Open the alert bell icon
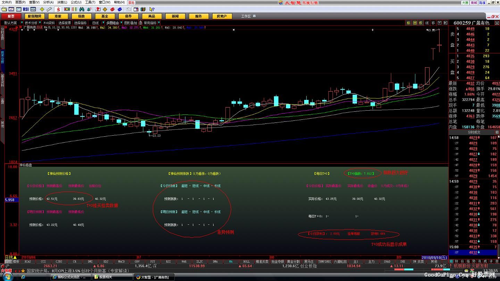The width and height of the screenshot is (500, 281). coord(89,9)
